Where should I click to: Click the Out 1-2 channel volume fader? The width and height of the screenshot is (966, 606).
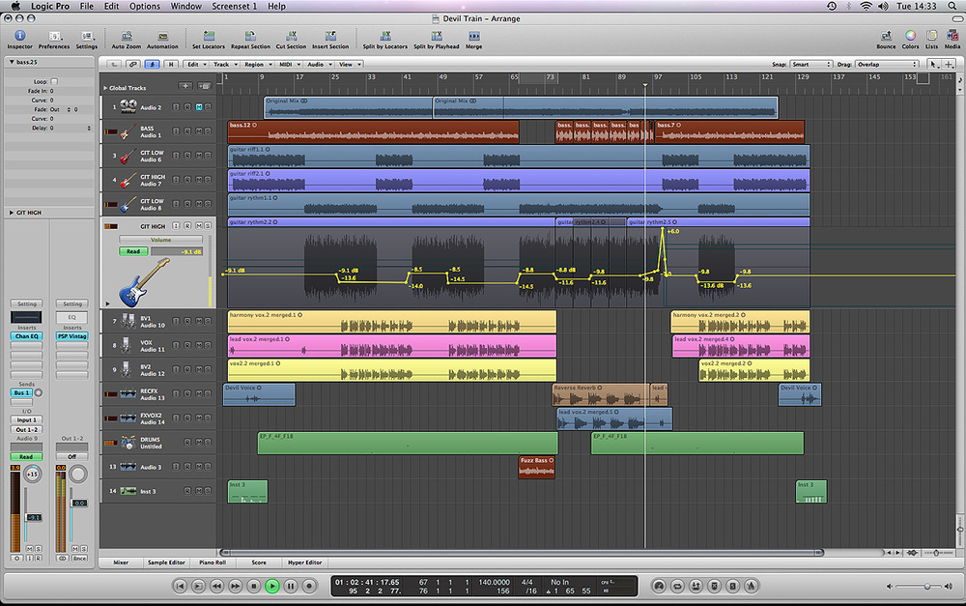click(x=79, y=503)
